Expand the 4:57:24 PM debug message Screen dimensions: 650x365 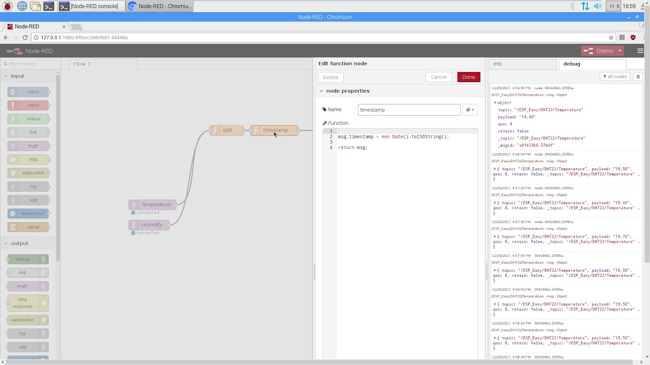[495, 203]
